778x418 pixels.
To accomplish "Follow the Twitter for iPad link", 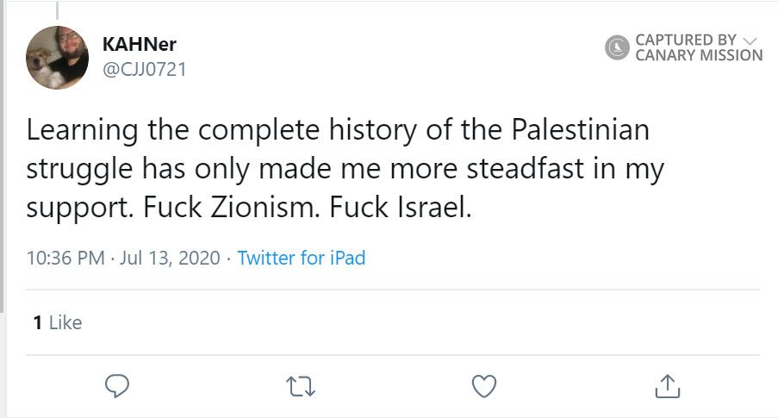I will pos(302,258).
